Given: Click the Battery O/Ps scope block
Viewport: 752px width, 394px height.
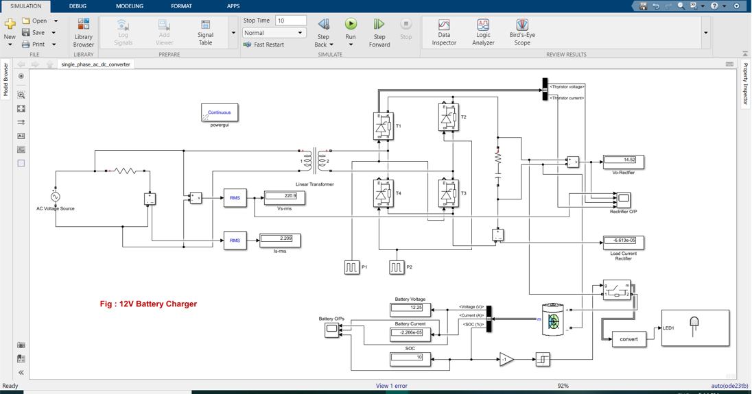Looking at the screenshot, I should coord(331,330).
